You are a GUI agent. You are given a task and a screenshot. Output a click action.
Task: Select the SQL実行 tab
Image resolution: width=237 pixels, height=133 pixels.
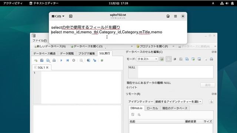pyautogui.click(x=105, y=53)
